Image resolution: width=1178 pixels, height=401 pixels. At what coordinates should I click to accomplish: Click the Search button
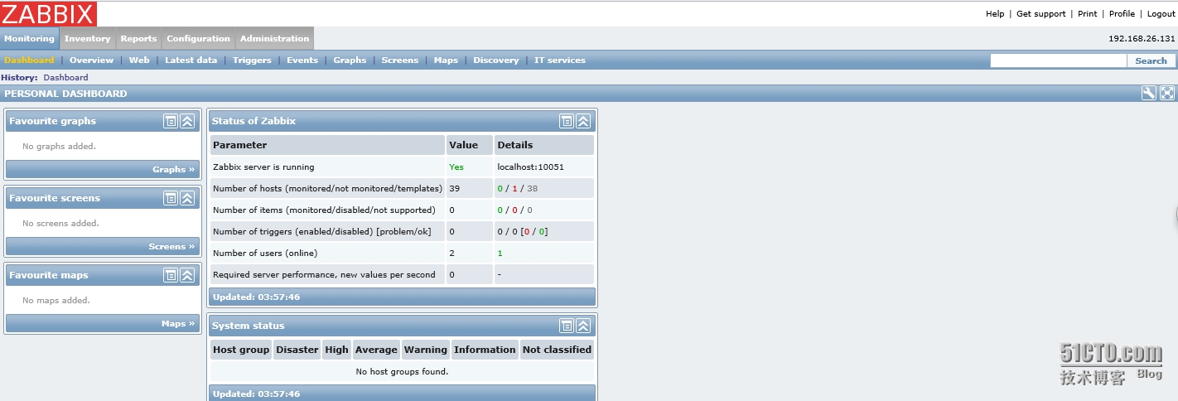click(x=1151, y=60)
